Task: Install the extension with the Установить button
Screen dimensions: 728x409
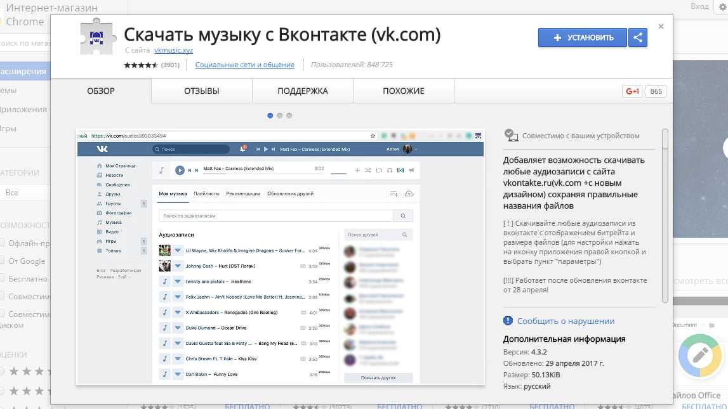Action: click(x=583, y=37)
